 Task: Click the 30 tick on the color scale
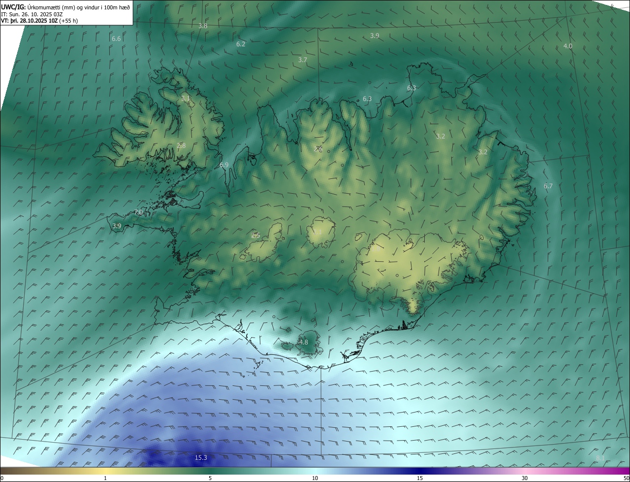525,478
